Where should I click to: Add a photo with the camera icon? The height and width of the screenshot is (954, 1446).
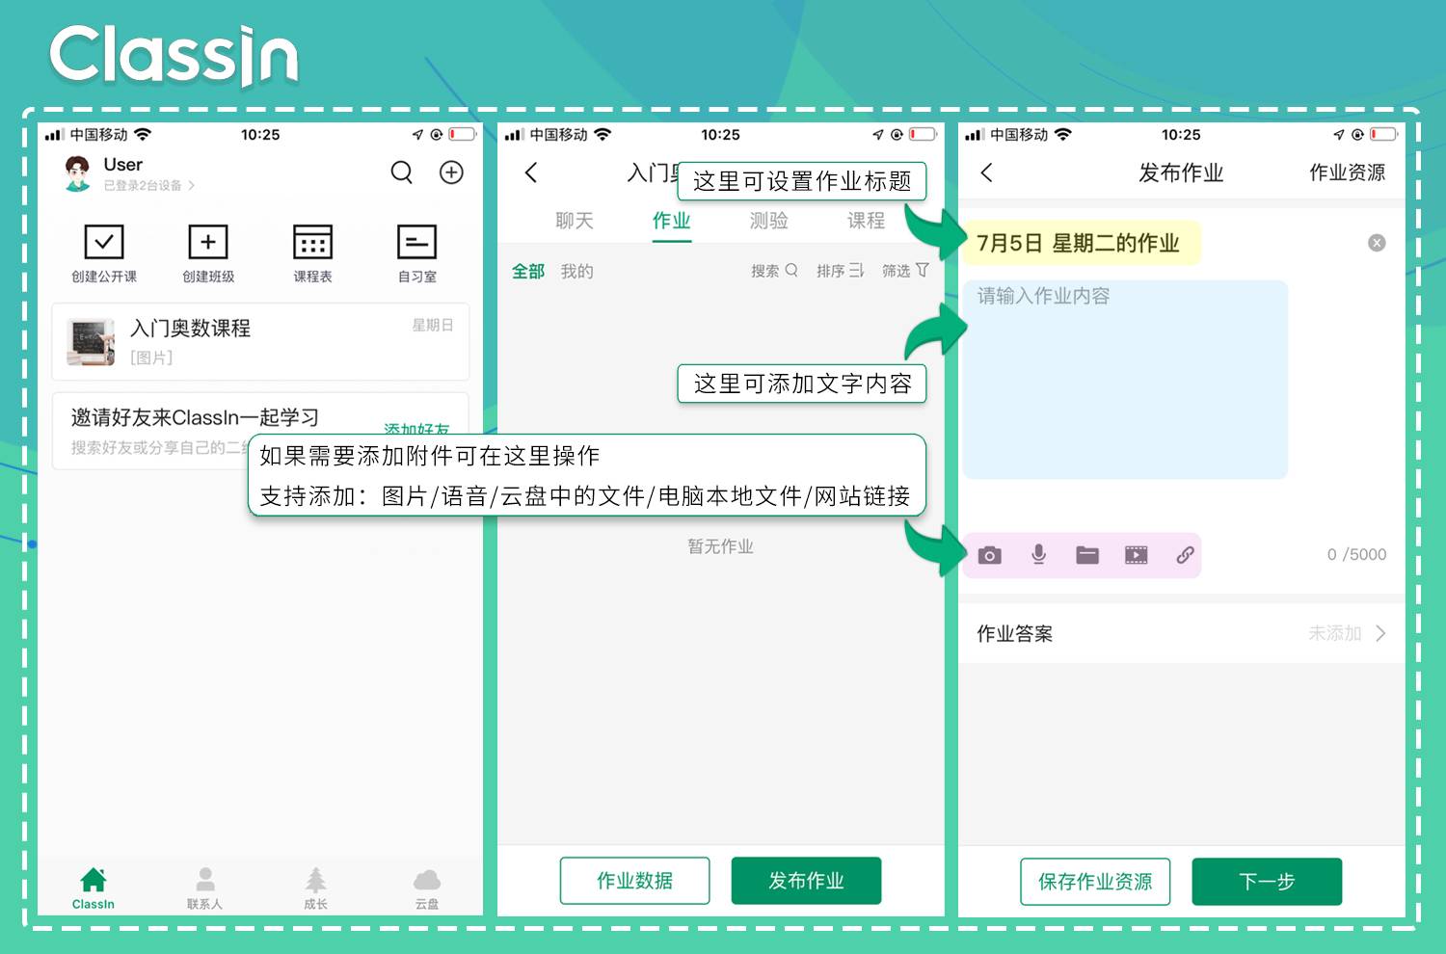pos(989,555)
